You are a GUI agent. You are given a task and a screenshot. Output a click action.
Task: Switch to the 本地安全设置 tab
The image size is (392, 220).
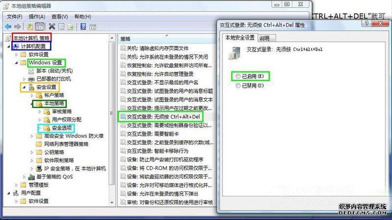point(240,38)
